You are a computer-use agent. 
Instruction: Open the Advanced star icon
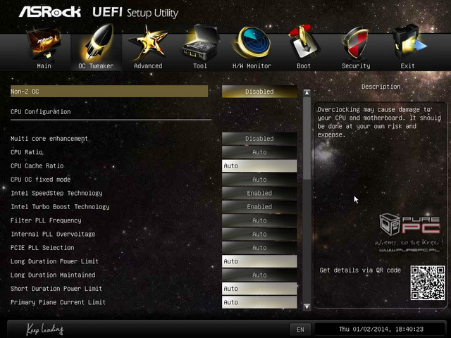tap(148, 44)
